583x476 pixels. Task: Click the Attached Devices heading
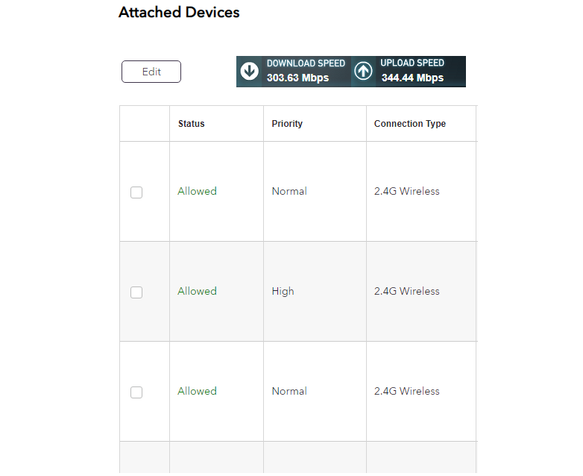(x=179, y=13)
